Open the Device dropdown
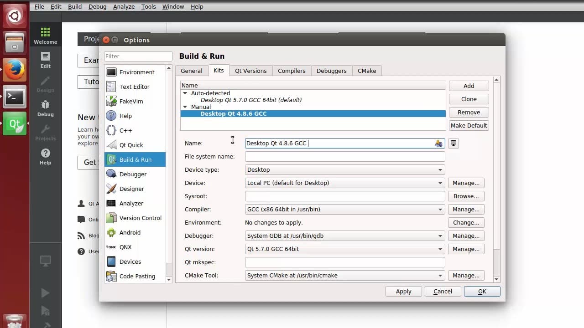Image resolution: width=584 pixels, height=328 pixels. pyautogui.click(x=345, y=183)
